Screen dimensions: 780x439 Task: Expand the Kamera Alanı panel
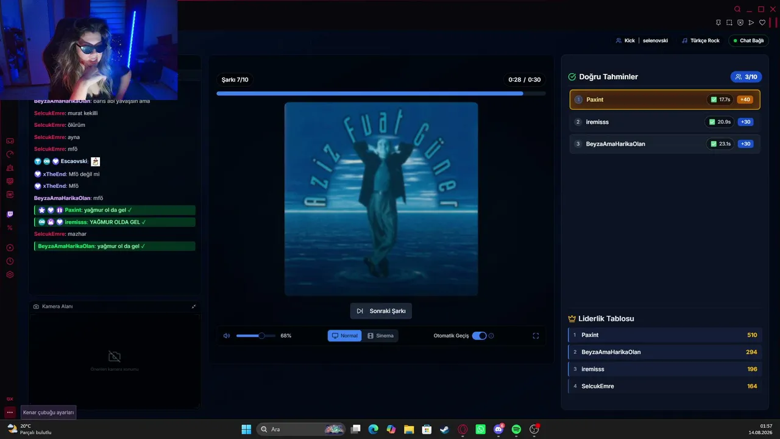194,306
